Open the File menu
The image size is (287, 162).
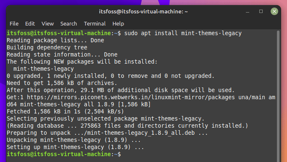click(14, 24)
